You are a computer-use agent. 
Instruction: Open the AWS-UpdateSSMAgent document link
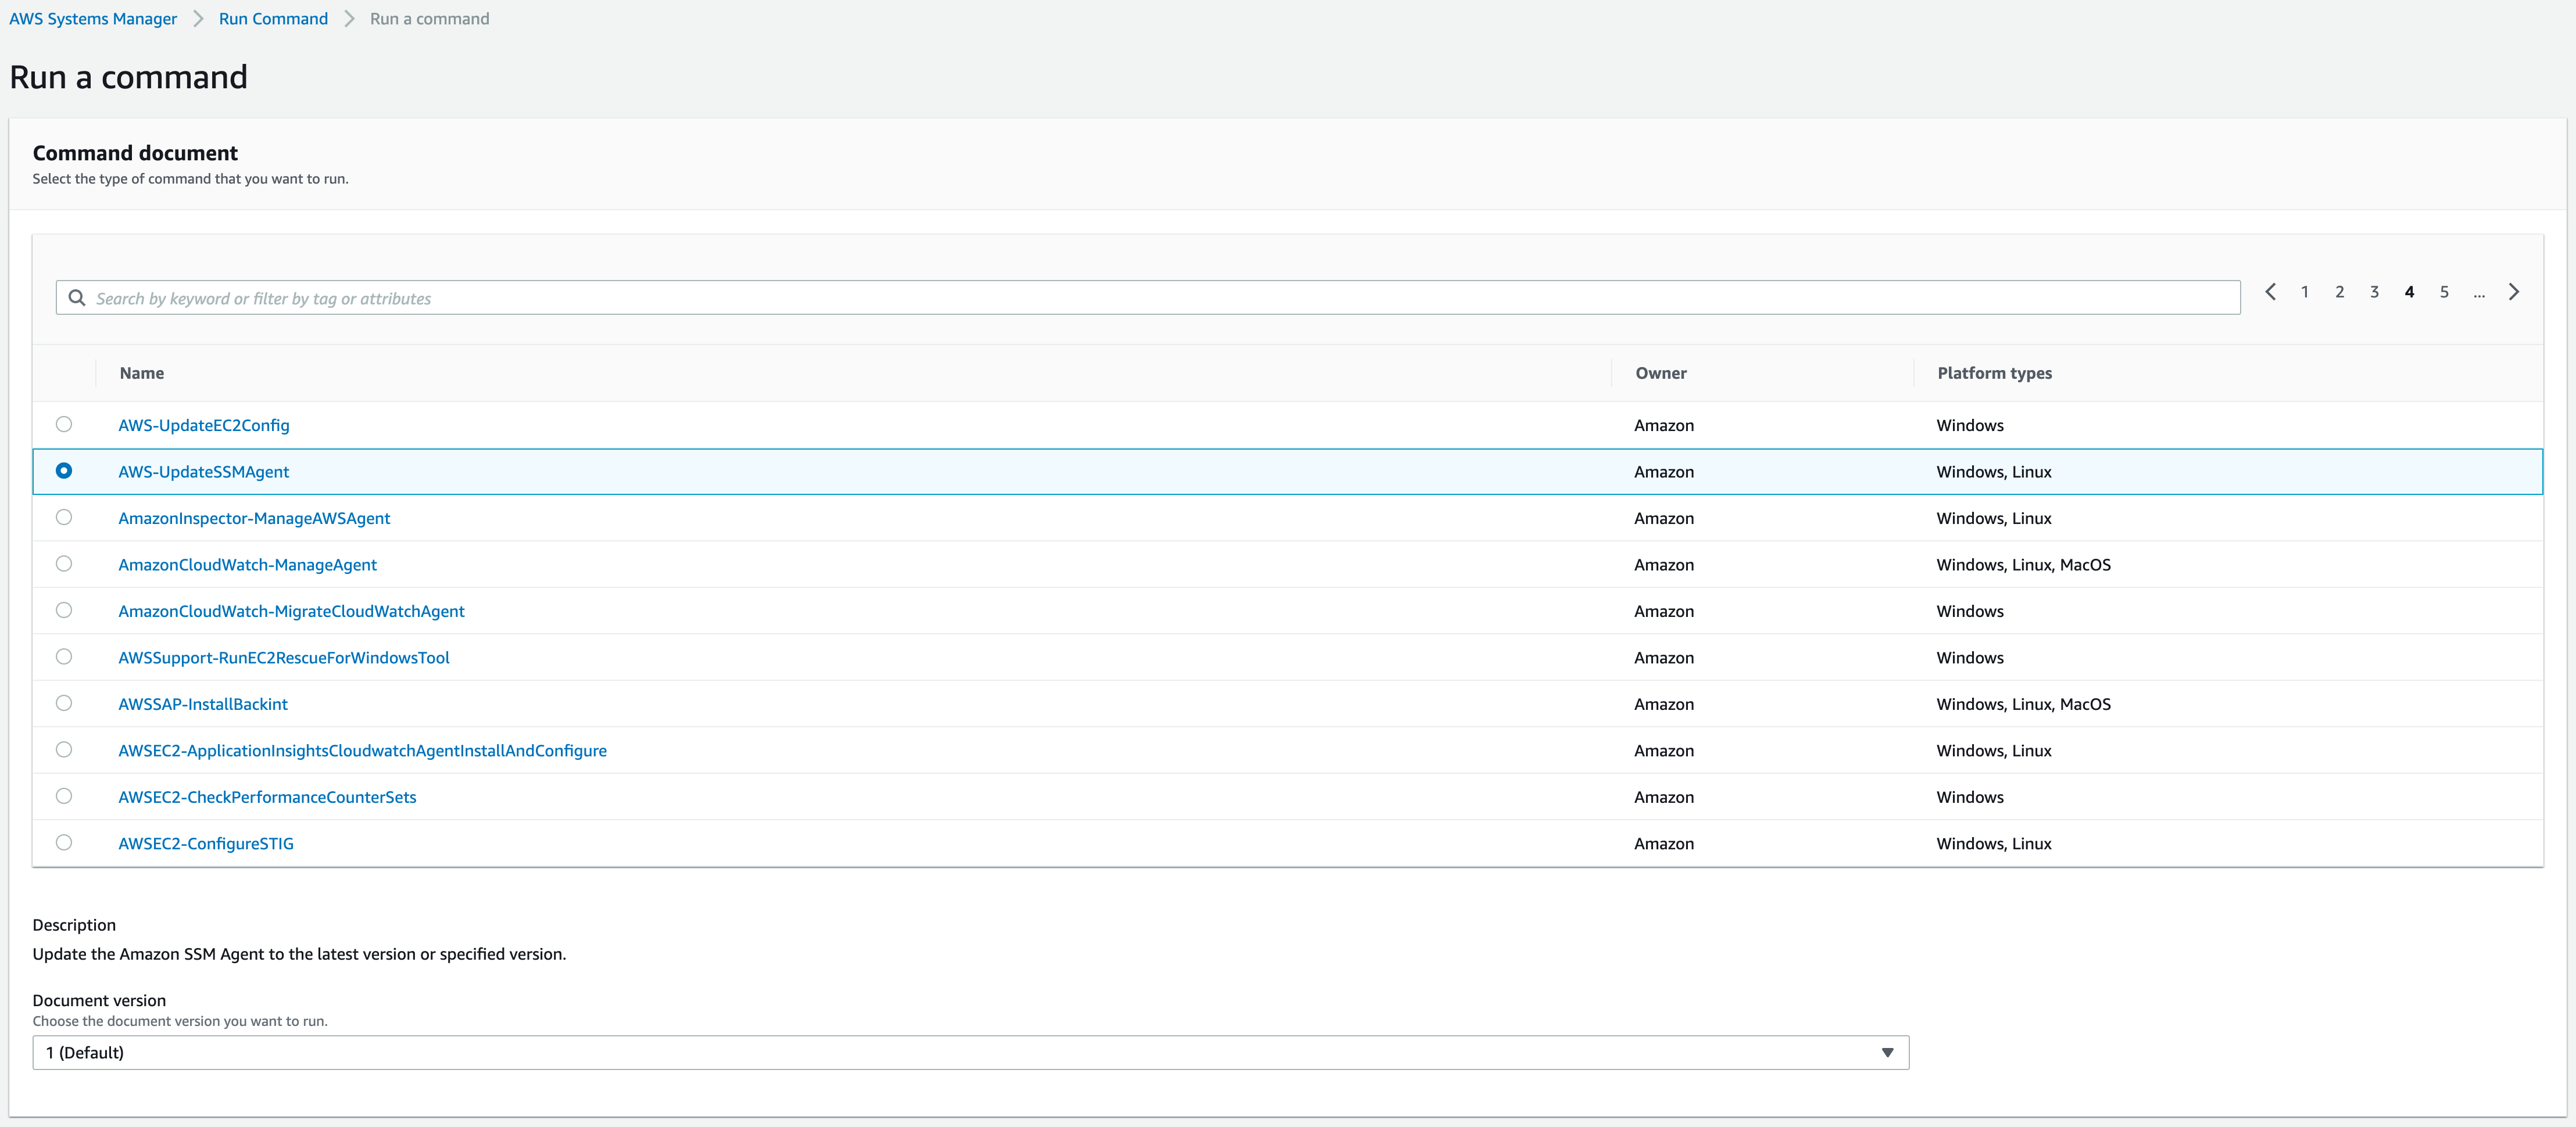203,471
